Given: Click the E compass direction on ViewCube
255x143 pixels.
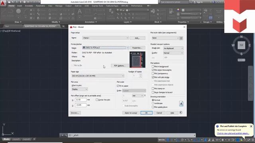Looking at the screenshot, I should [250, 45].
